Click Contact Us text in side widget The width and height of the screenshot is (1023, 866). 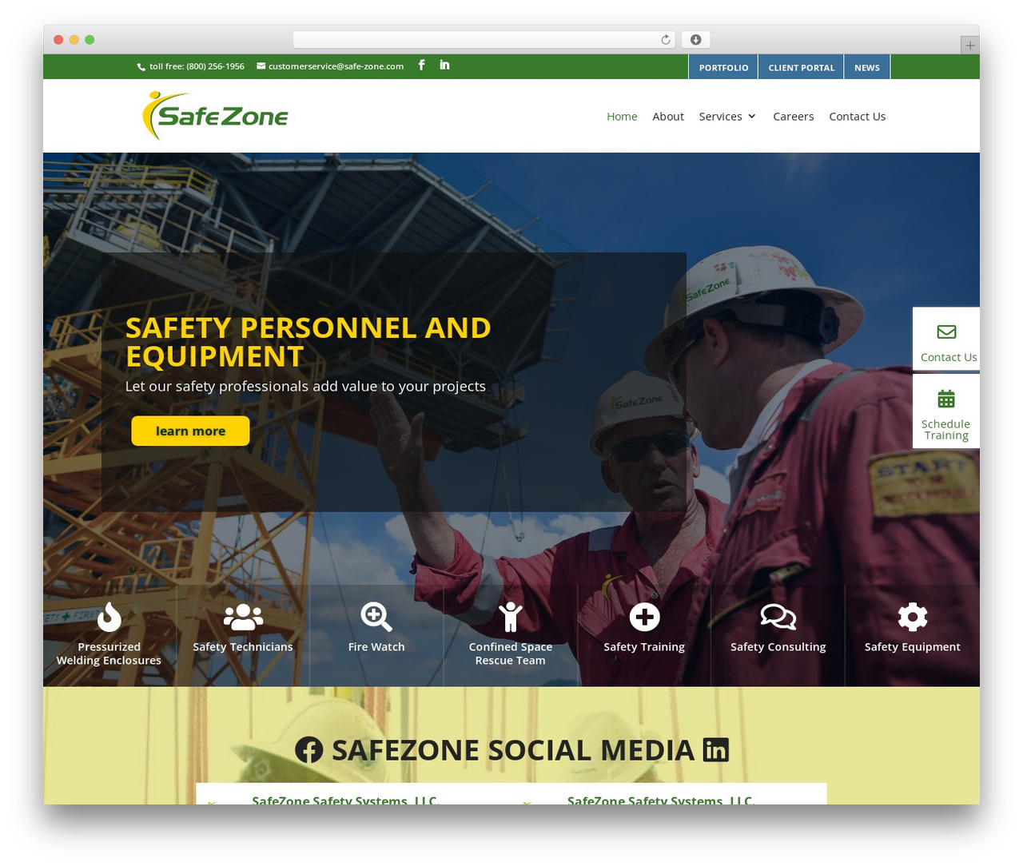pyautogui.click(x=949, y=357)
